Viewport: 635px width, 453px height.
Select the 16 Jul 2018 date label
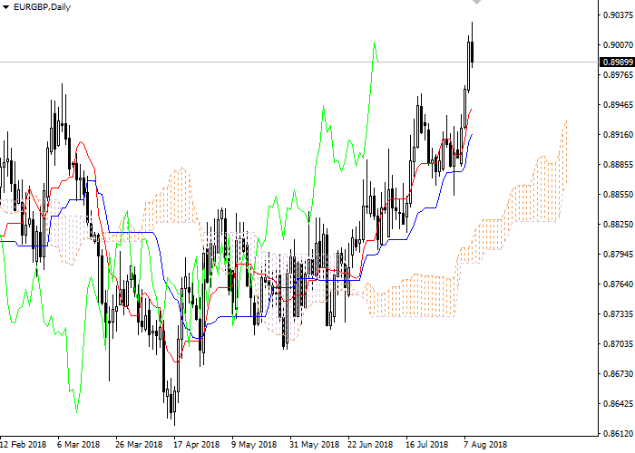[x=428, y=445]
